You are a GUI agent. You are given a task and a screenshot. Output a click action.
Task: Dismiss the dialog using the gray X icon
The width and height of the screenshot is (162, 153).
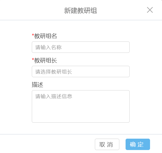(x=150, y=10)
